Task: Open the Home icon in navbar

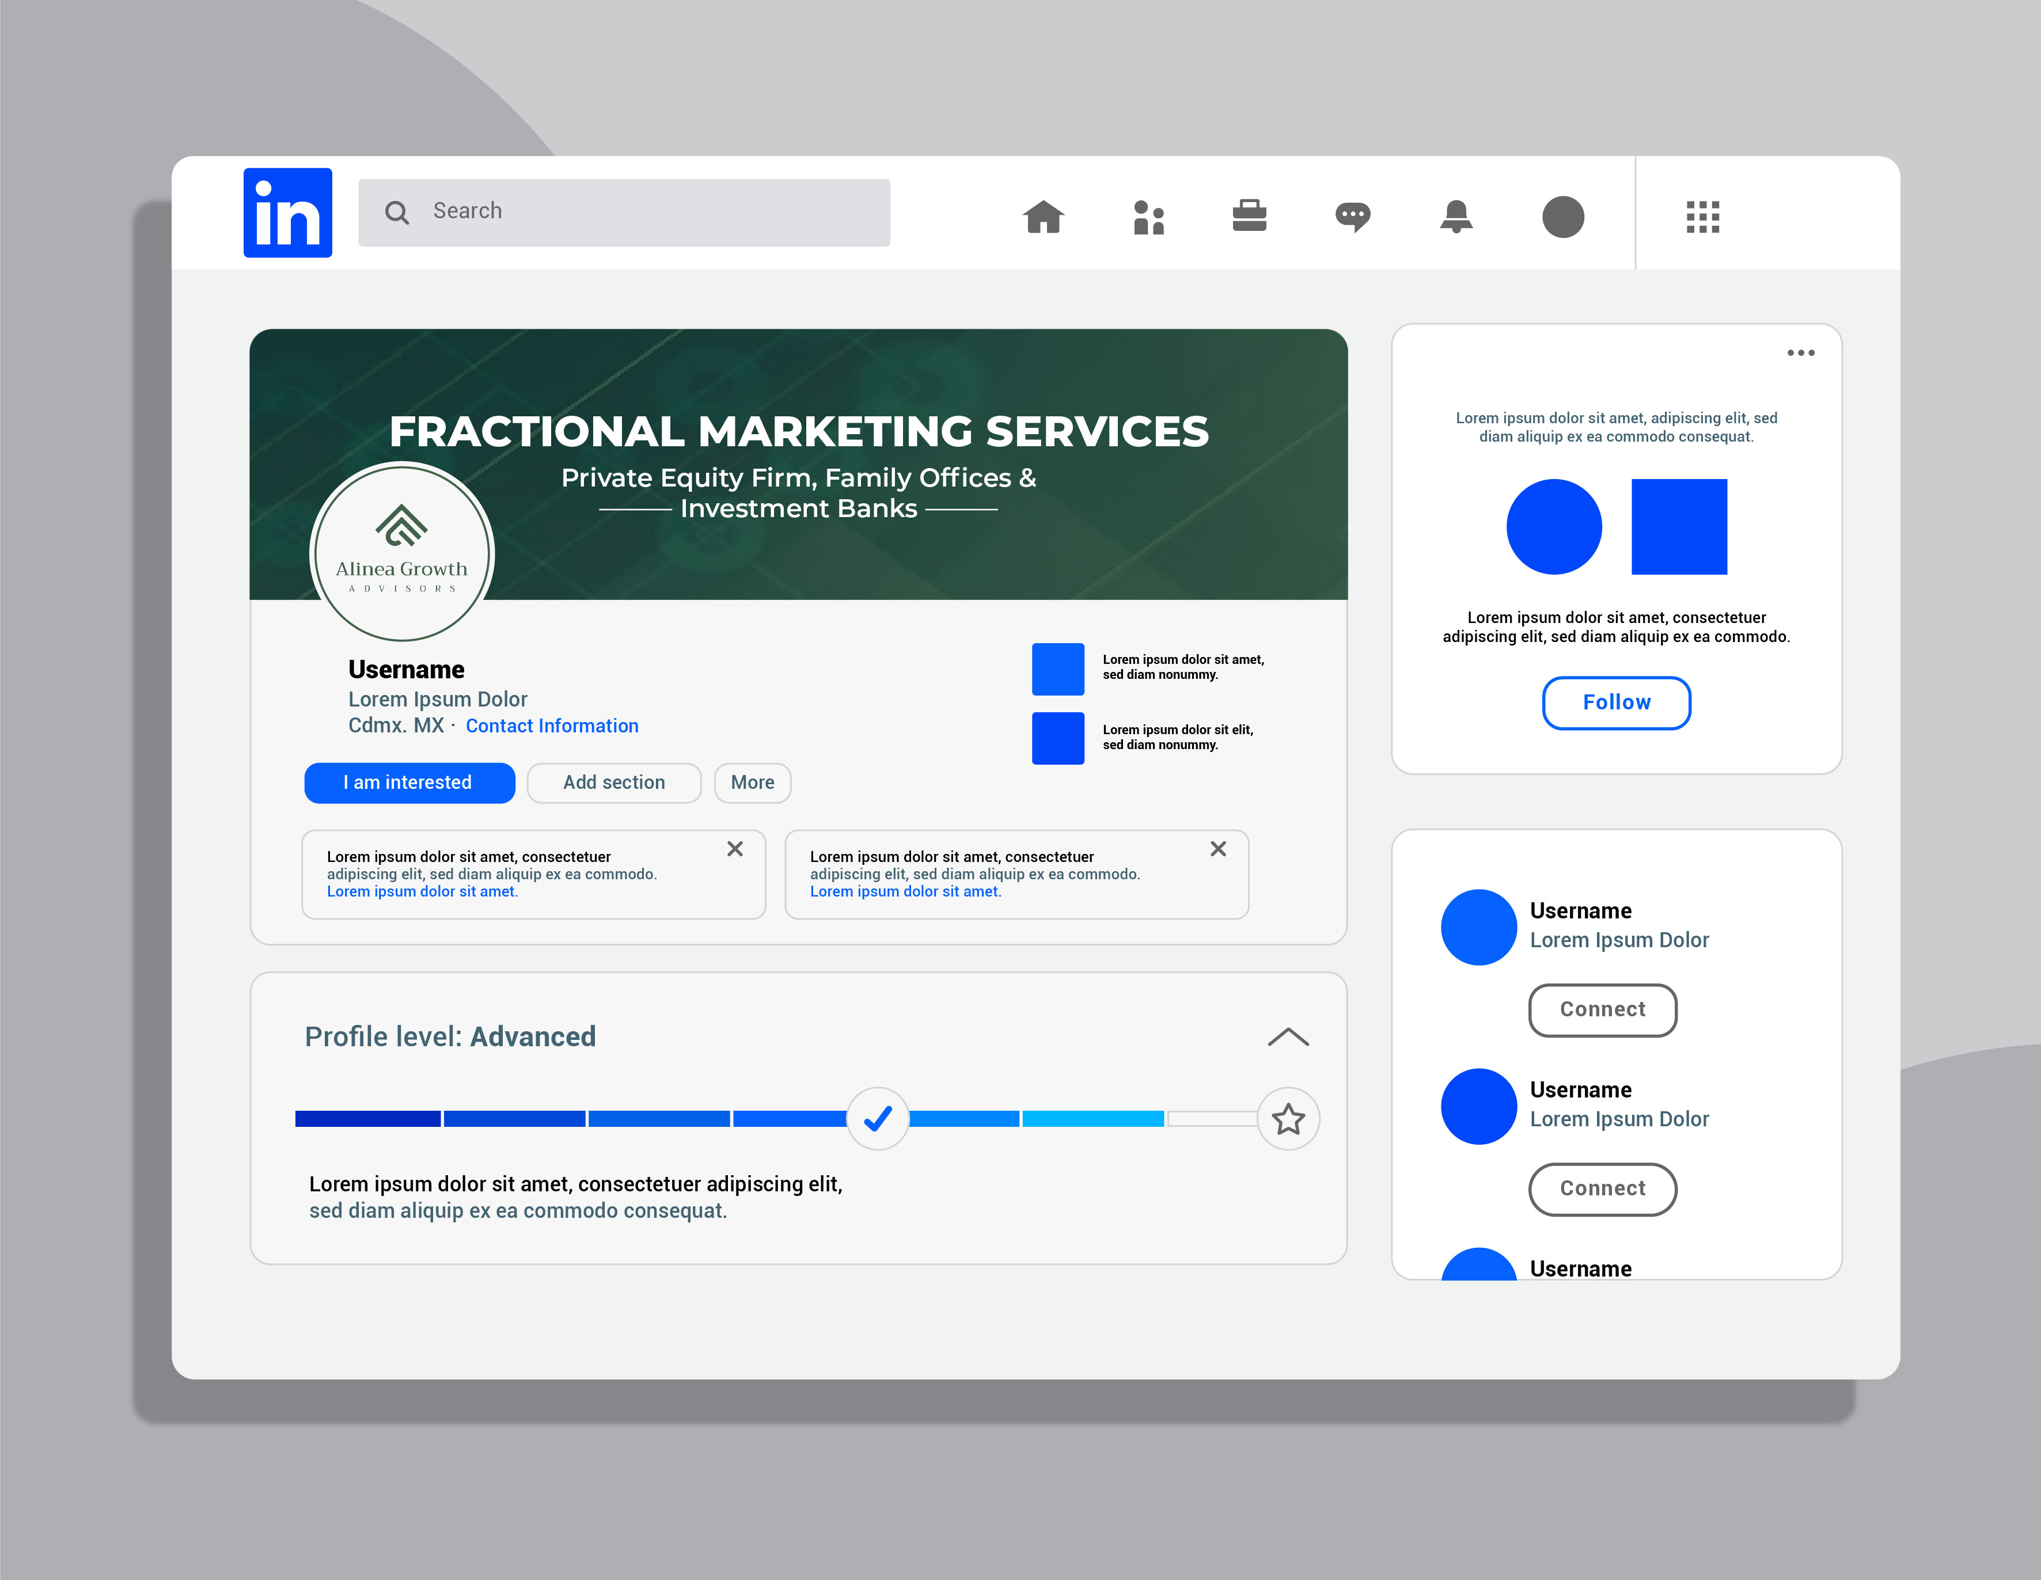Action: pos(1044,217)
